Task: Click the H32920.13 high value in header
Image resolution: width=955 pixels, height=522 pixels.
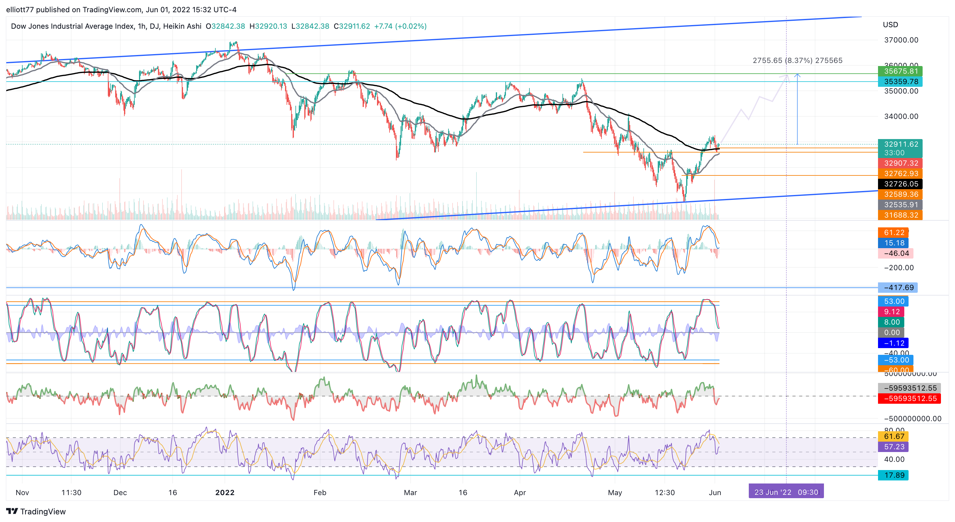Action: click(268, 26)
